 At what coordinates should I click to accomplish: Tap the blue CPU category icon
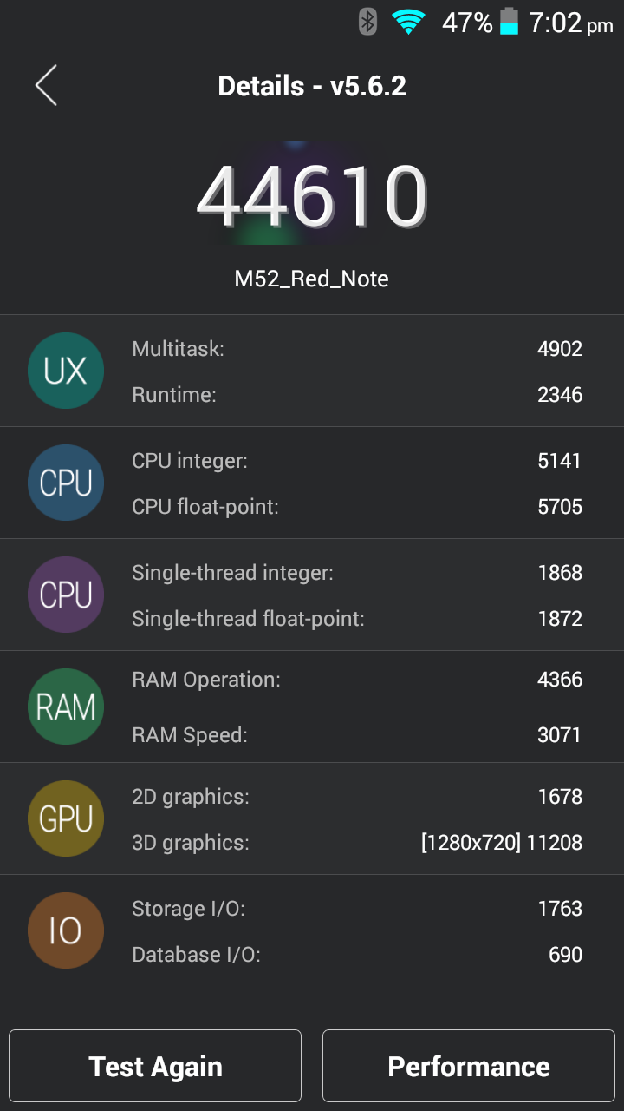66,483
